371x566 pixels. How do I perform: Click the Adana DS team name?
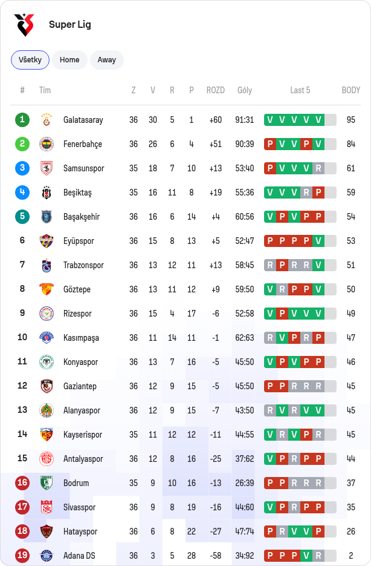click(x=79, y=556)
